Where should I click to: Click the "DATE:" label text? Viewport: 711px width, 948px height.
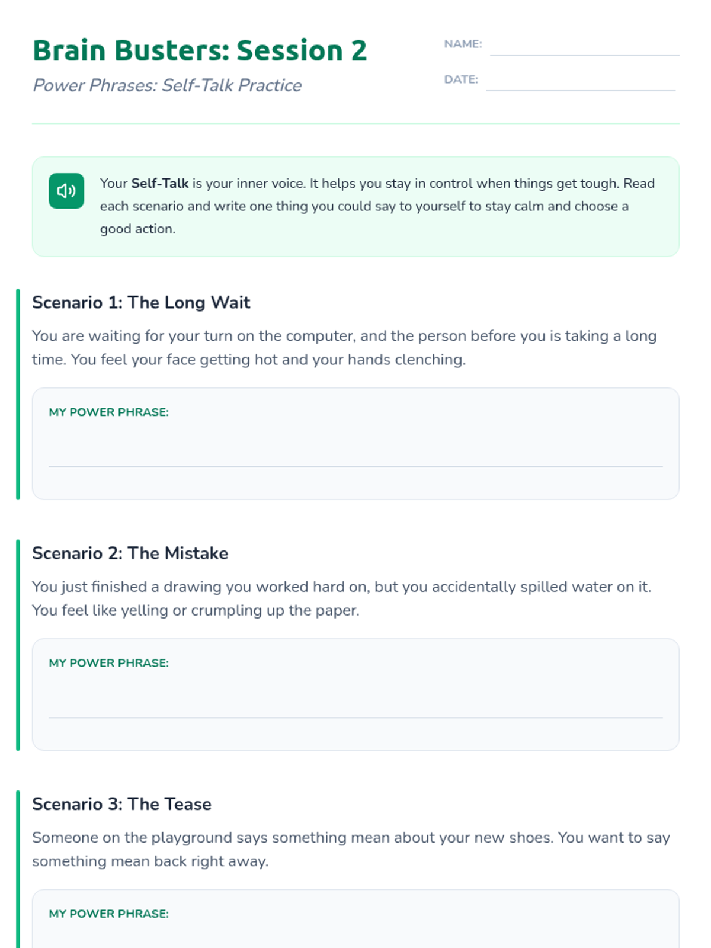(461, 79)
